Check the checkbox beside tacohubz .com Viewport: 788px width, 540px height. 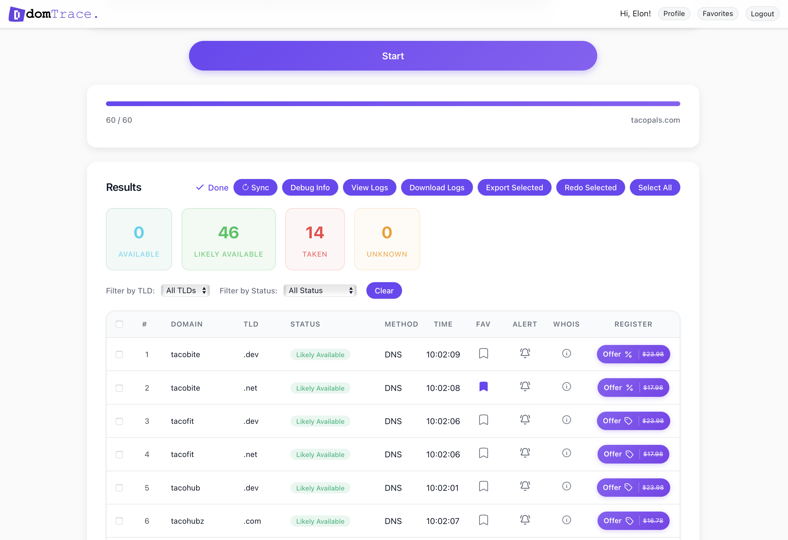point(119,521)
